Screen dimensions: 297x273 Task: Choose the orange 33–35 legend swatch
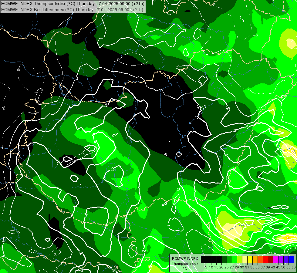pos(255,259)
